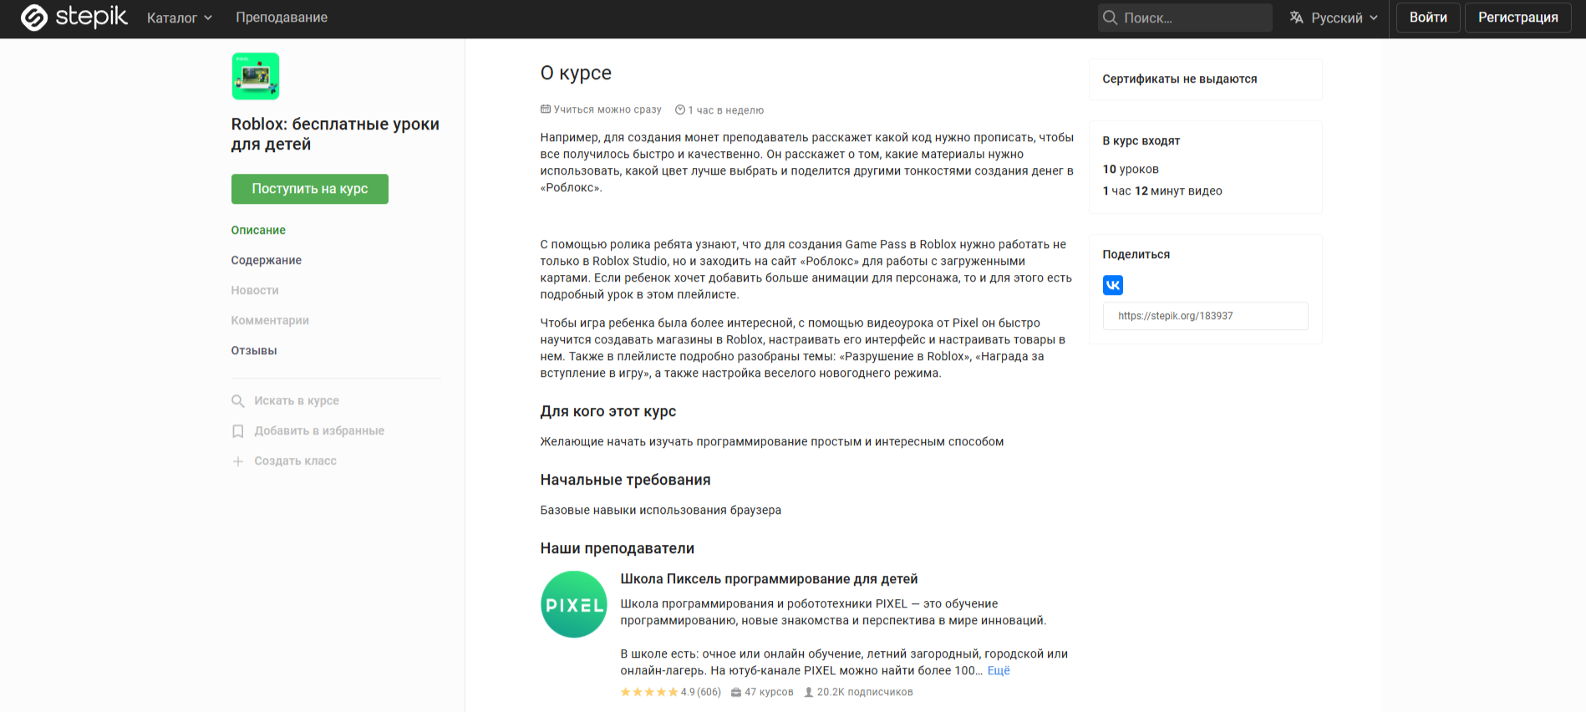Click the translate language icon

click(1296, 18)
